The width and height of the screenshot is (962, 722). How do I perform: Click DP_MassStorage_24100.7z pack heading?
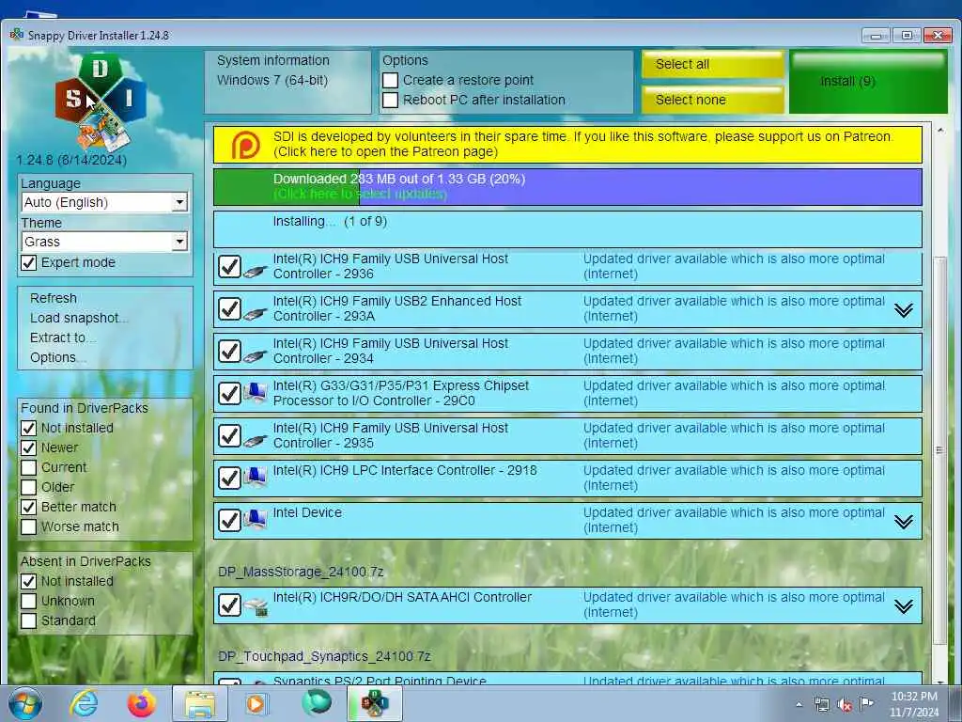point(301,573)
